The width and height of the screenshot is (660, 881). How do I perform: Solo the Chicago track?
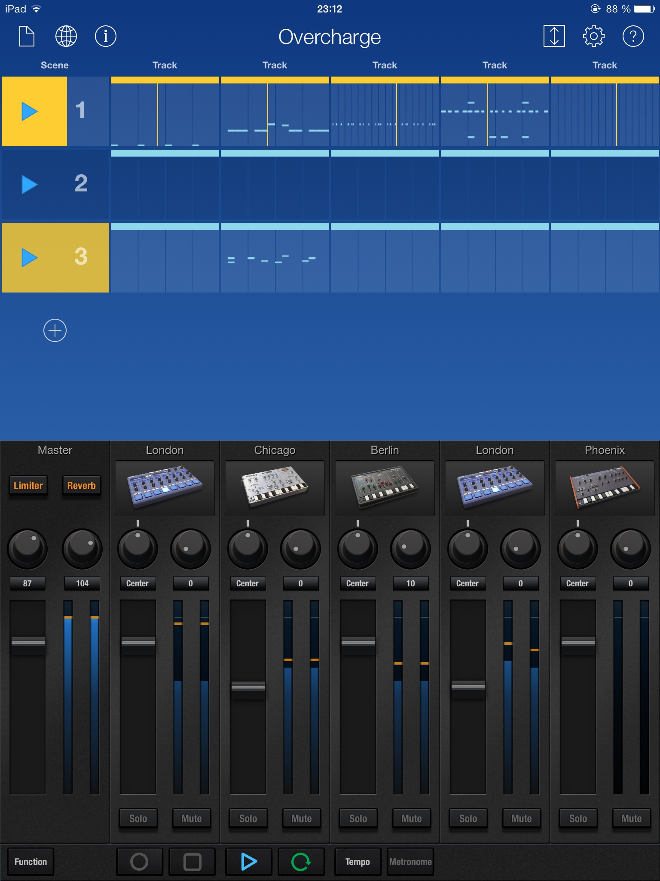click(248, 819)
